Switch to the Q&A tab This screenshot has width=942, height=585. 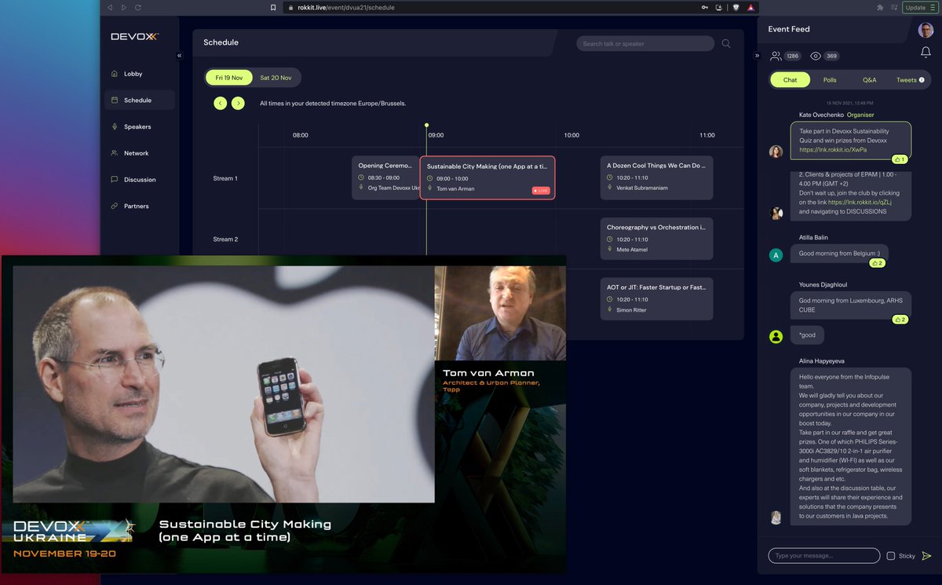point(869,80)
